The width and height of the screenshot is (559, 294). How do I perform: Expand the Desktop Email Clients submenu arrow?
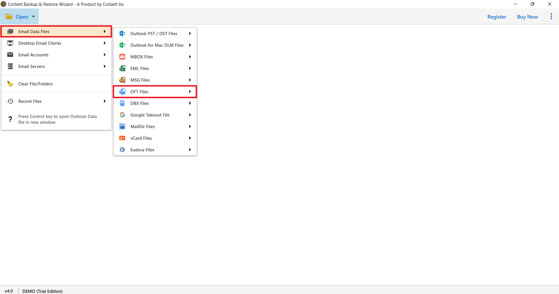105,43
